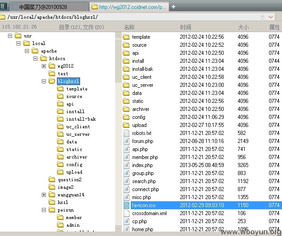Click tree scrollbar up arrow
Screen dimensions: 282x236
click(x=118, y=36)
